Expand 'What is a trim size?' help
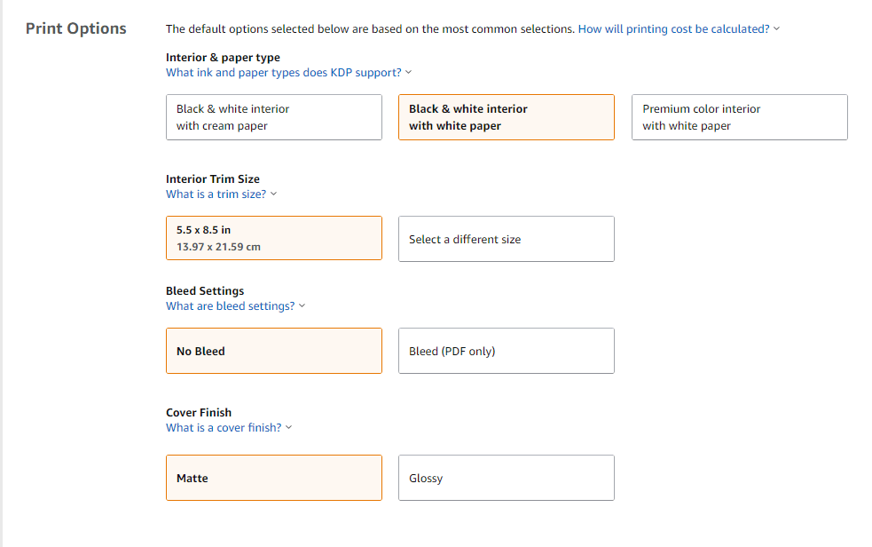 216,194
